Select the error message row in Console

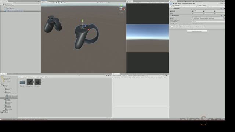click(141, 77)
